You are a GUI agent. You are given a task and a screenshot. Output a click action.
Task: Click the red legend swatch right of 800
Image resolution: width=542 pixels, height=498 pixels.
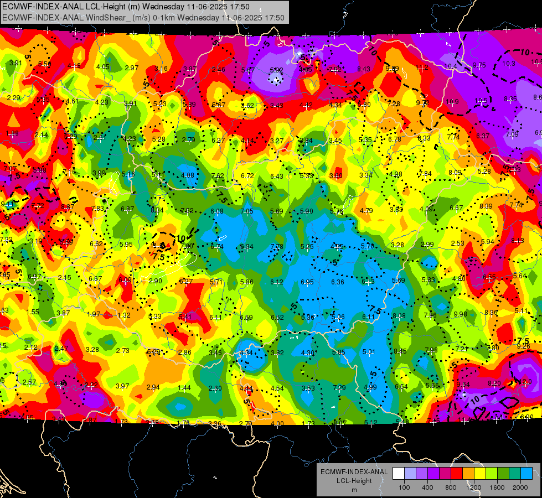pos(457,474)
